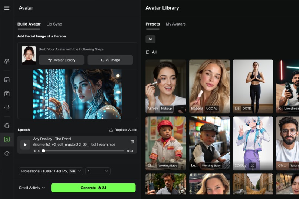Select the Ashley Makeup avatar preset
Viewport: 299px width, 199px height.
pyautogui.click(x=166, y=86)
